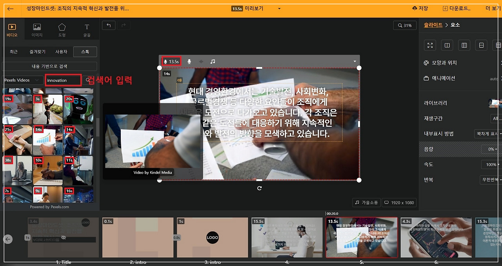Click the 1920 x 1080 resolution button
The width and height of the screenshot is (502, 266).
pyautogui.click(x=399, y=203)
